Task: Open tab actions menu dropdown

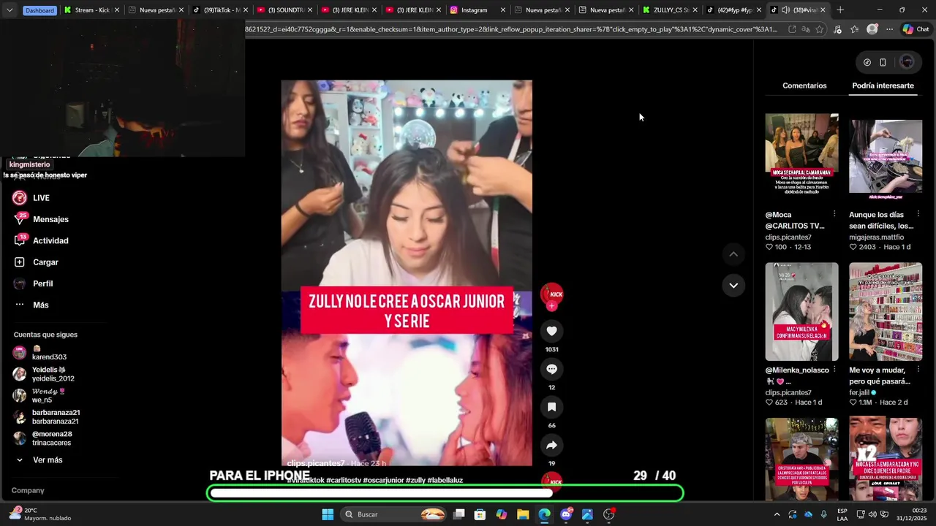Action: pos(9,10)
